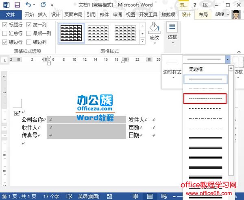This screenshot has height=200, width=244.
Task: Switch to the 开发工具 tab
Action: click(148, 15)
